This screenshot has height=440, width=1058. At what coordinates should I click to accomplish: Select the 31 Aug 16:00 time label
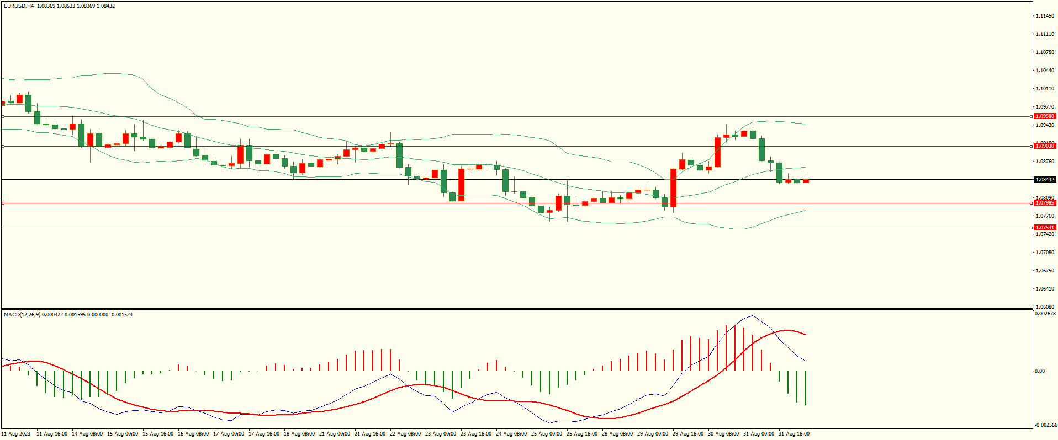tap(793, 434)
